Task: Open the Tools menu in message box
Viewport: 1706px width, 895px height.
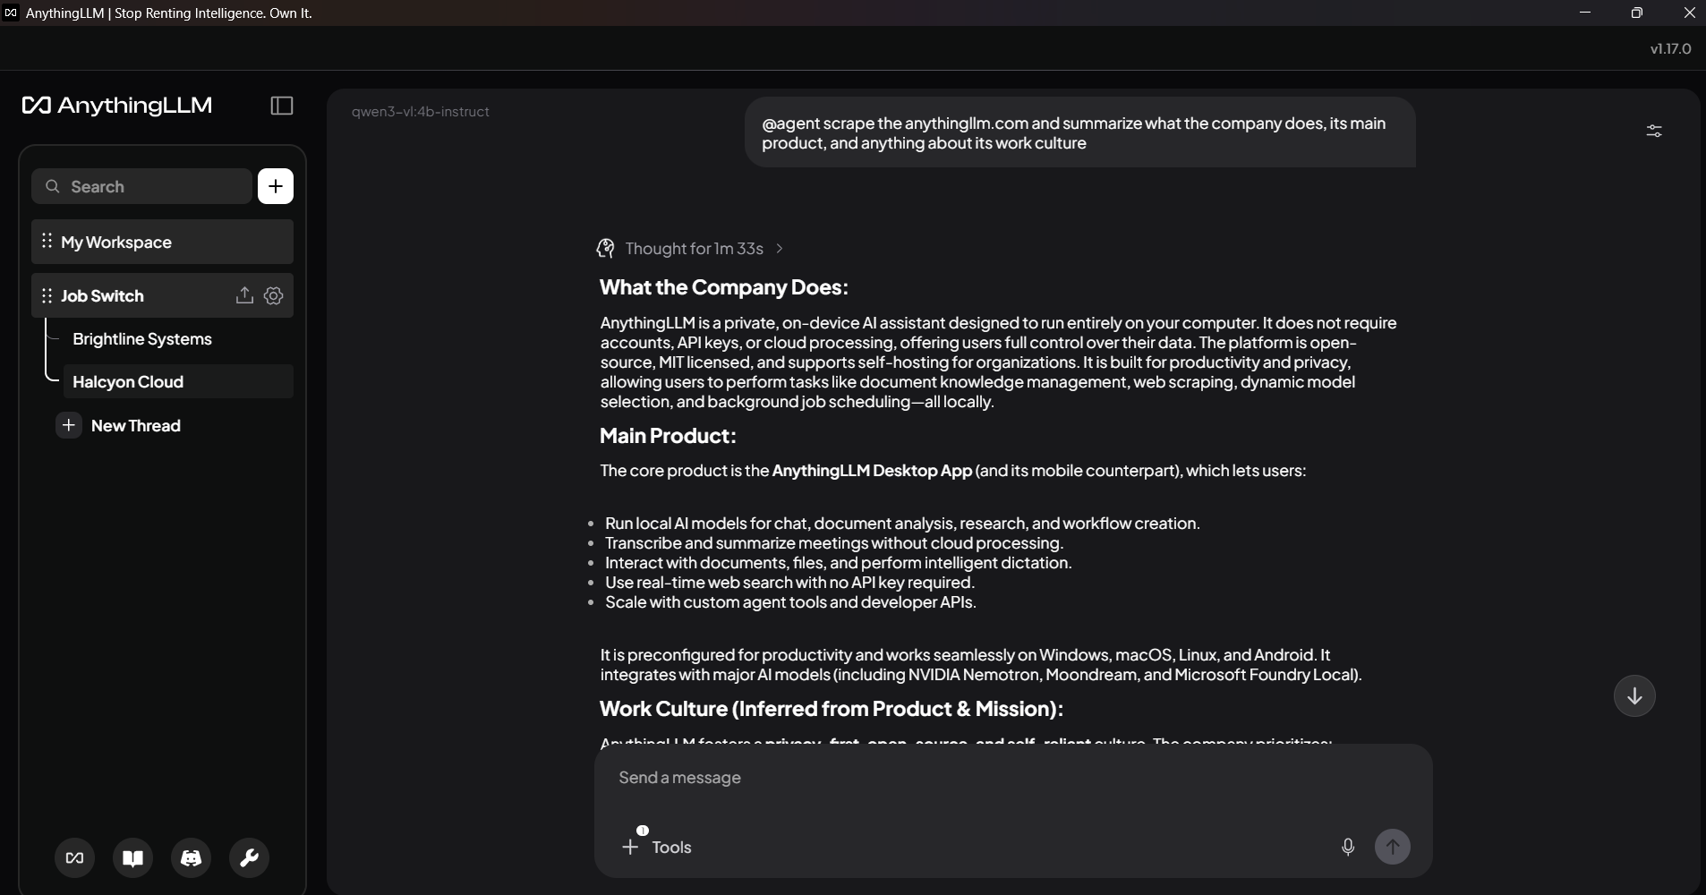Action: [657, 847]
